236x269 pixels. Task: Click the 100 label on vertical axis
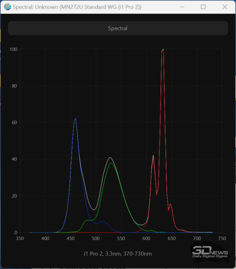pos(13,49)
